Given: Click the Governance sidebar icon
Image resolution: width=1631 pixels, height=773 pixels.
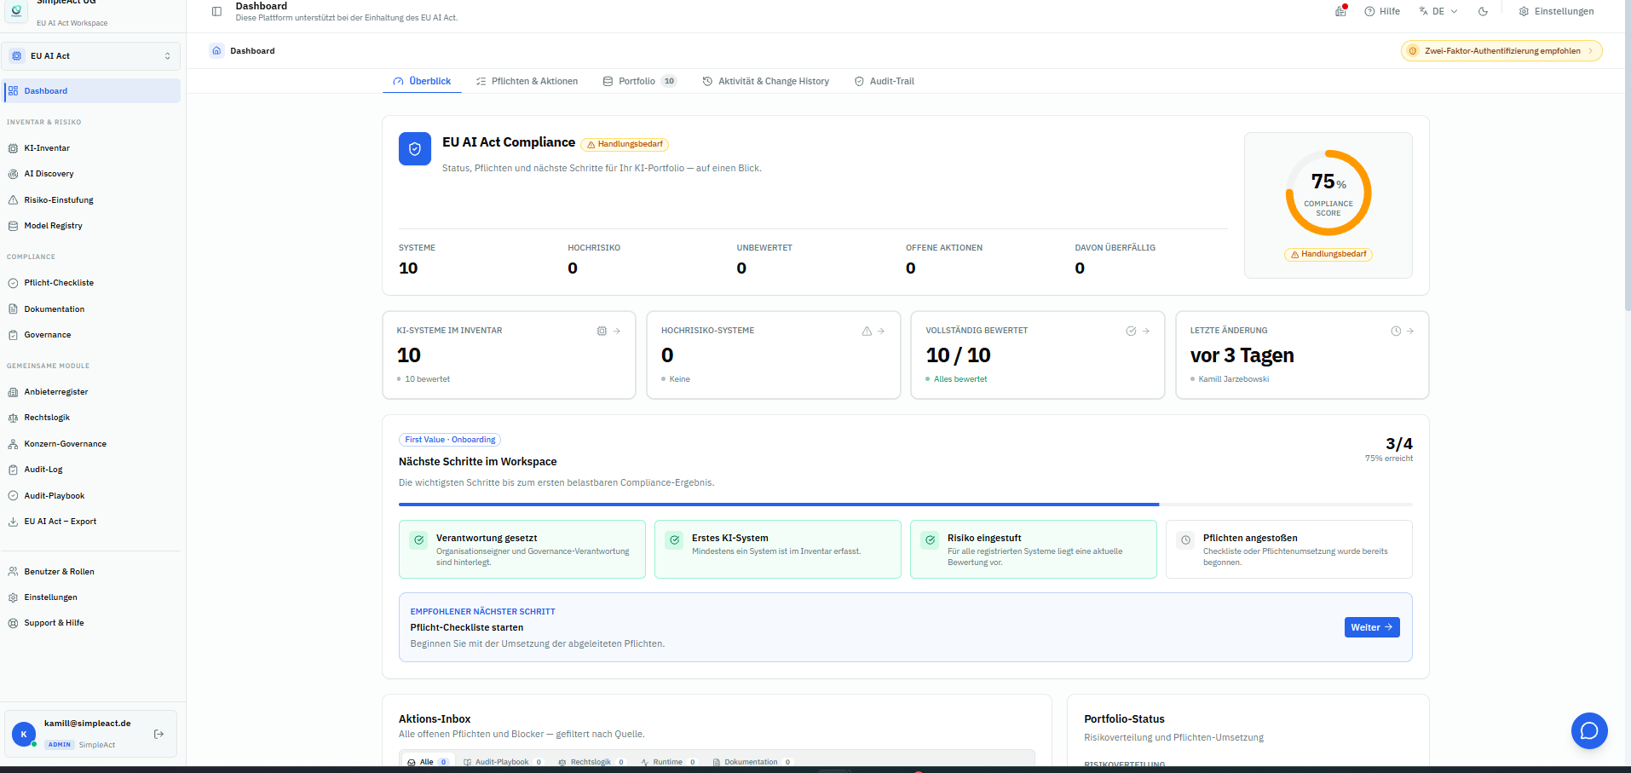Looking at the screenshot, I should tap(13, 335).
